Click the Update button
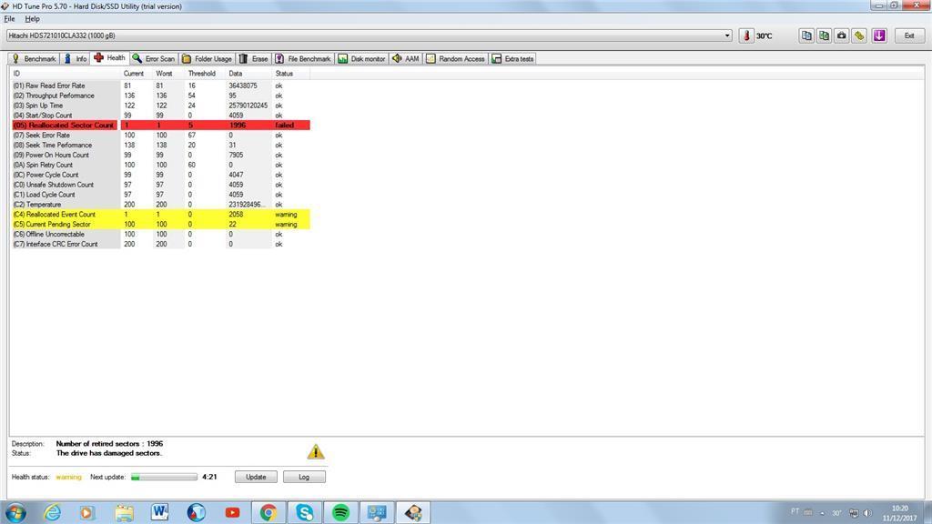 (x=256, y=477)
